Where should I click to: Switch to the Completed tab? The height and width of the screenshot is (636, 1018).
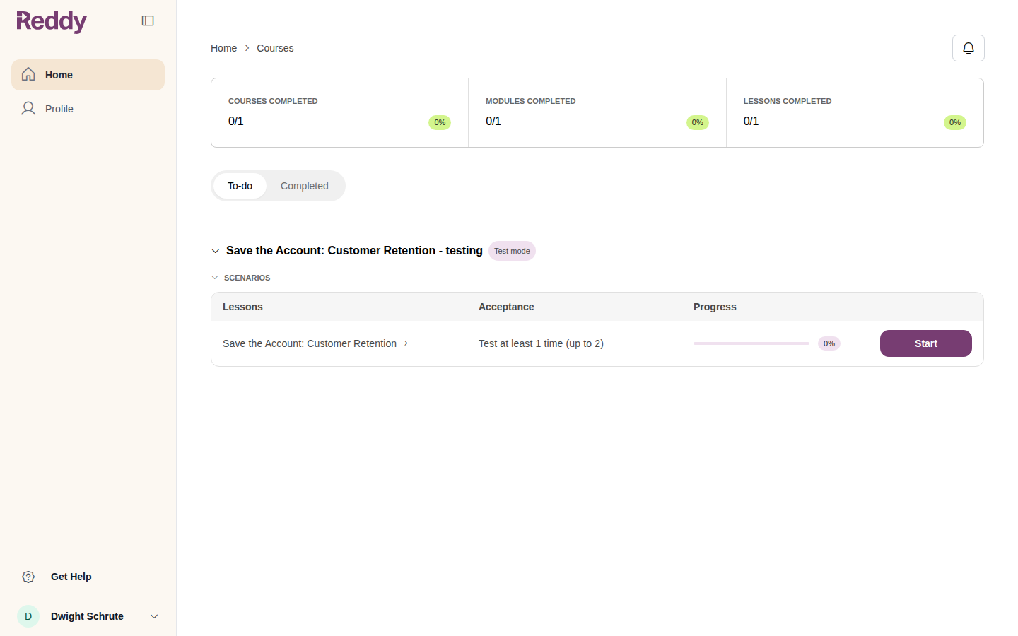click(x=305, y=186)
